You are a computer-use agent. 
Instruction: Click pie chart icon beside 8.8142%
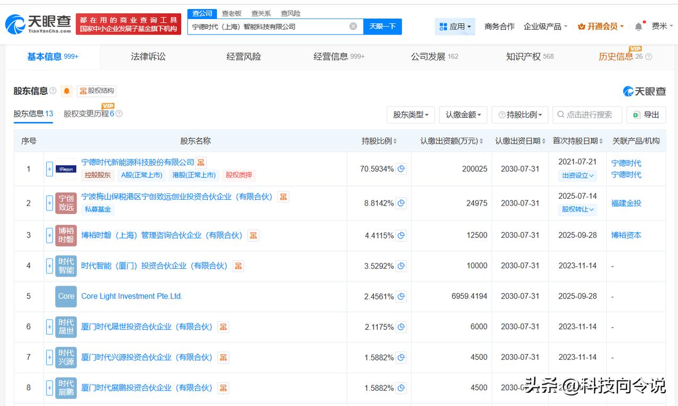(402, 203)
